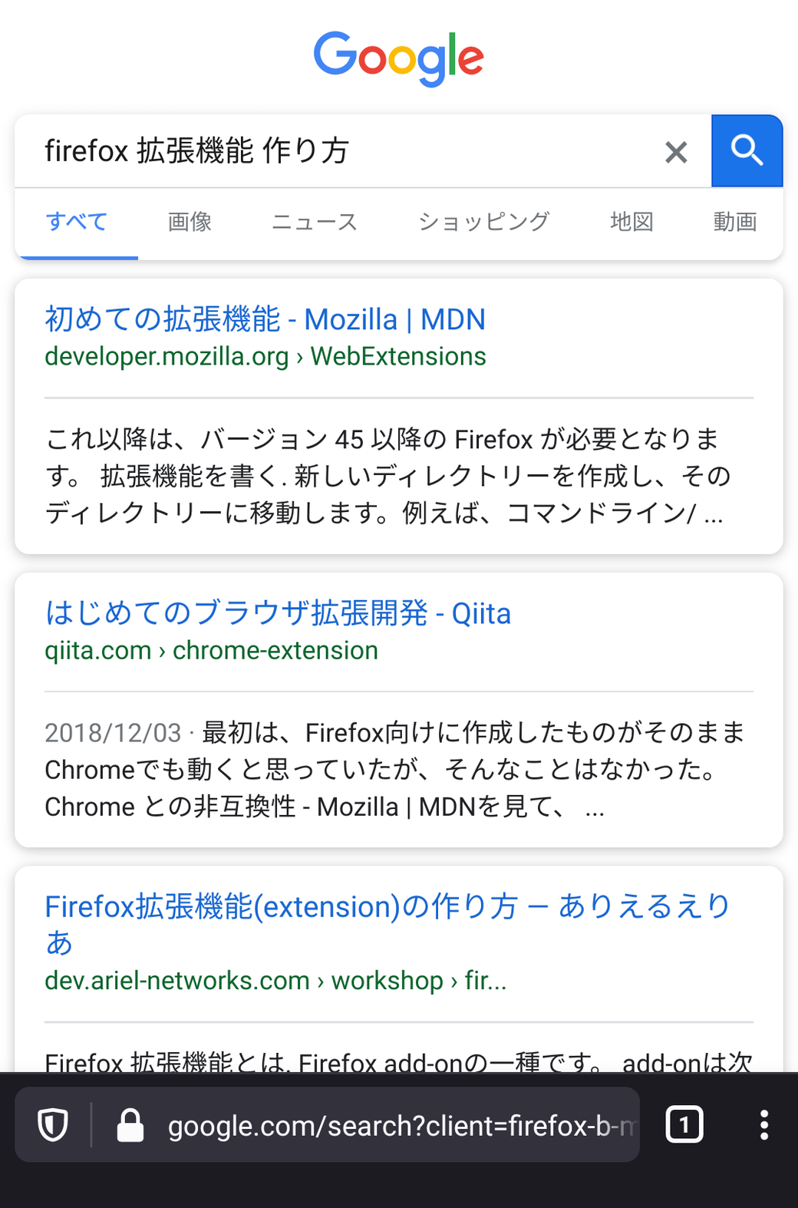
Task: Switch to the ニュース tab
Action: (x=315, y=222)
